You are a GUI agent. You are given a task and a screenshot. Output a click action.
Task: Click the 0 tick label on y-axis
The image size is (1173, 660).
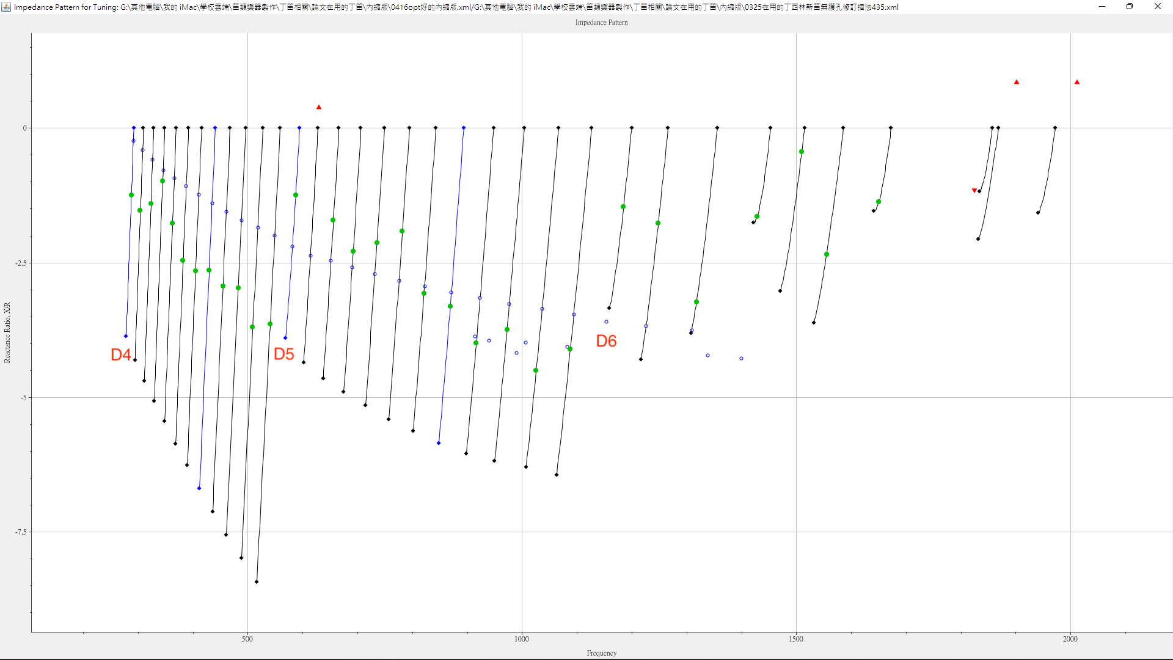[25, 128]
